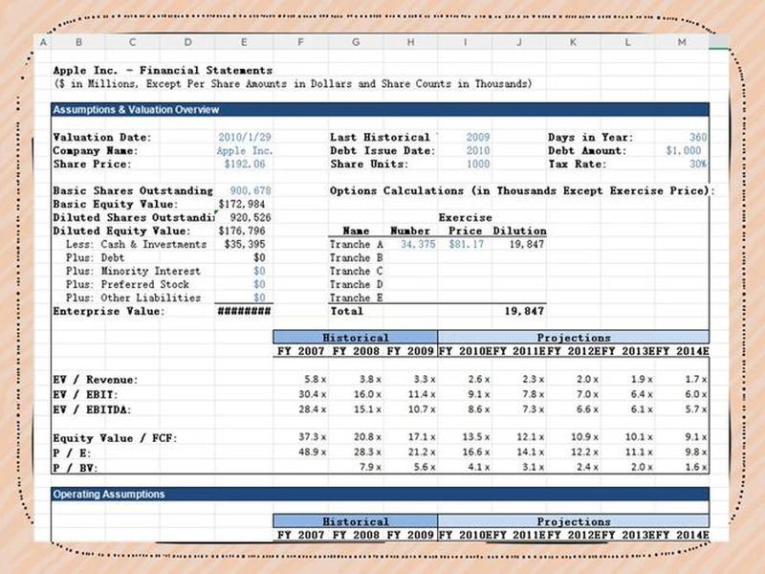Select P / BV FY 2008 value 7.9x
765x574 pixels.
(x=370, y=468)
